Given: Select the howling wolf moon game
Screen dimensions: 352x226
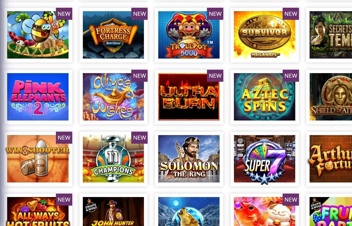Looking at the screenshot, I should pyautogui.click(x=189, y=212).
